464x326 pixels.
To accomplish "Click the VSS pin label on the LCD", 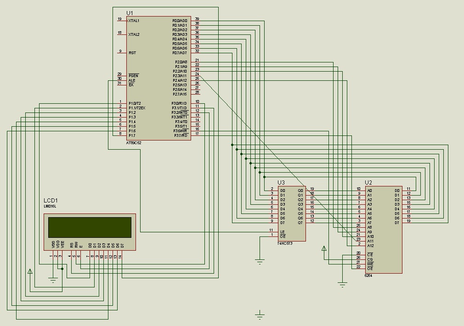I will coord(53,244).
